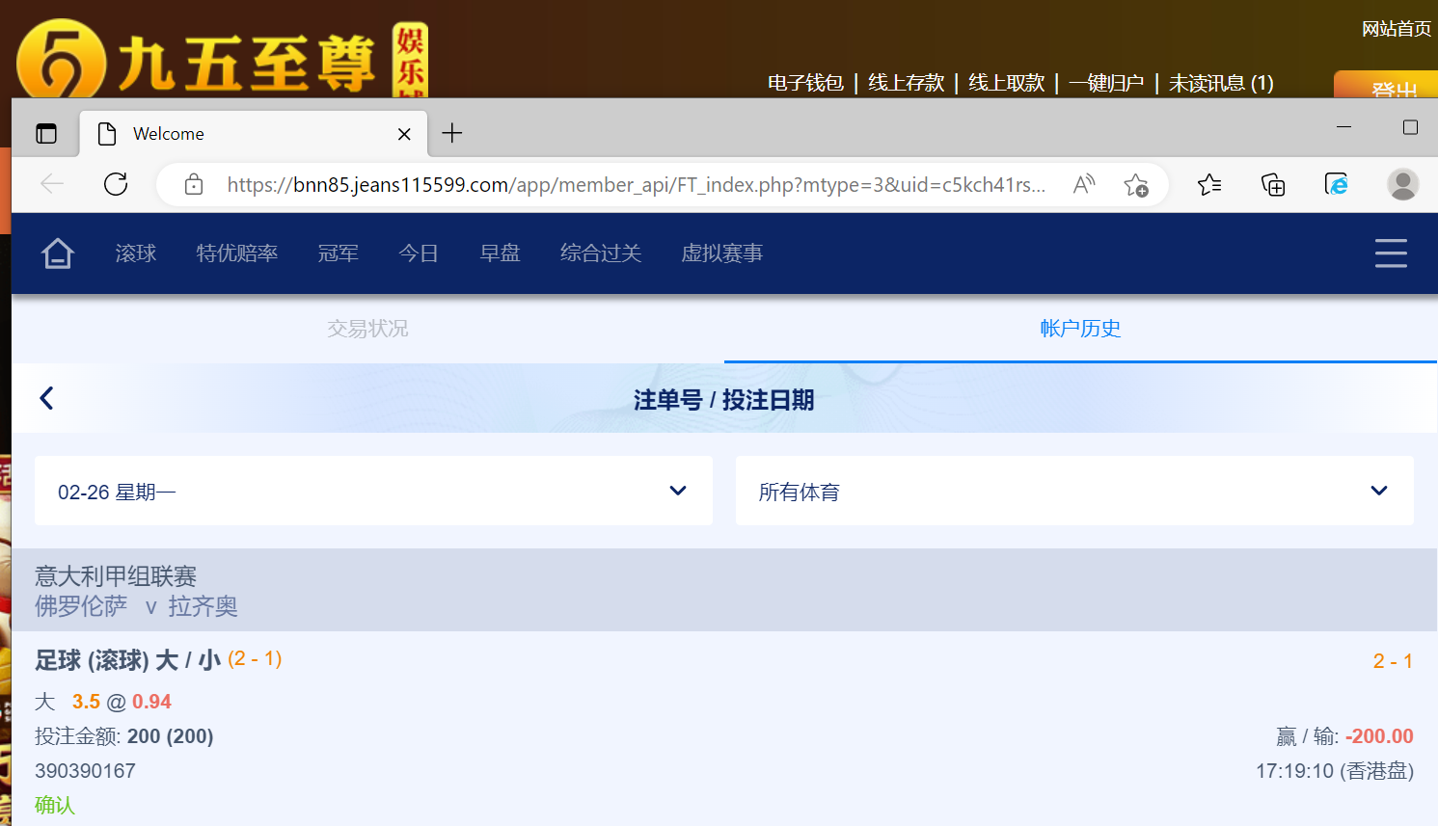Minimize the browser window
1438x826 pixels.
coord(1343,127)
